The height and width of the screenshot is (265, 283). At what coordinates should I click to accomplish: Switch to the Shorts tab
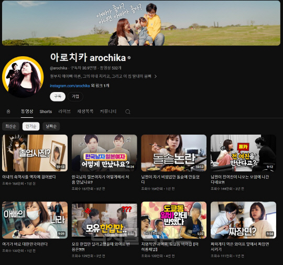[46, 111]
